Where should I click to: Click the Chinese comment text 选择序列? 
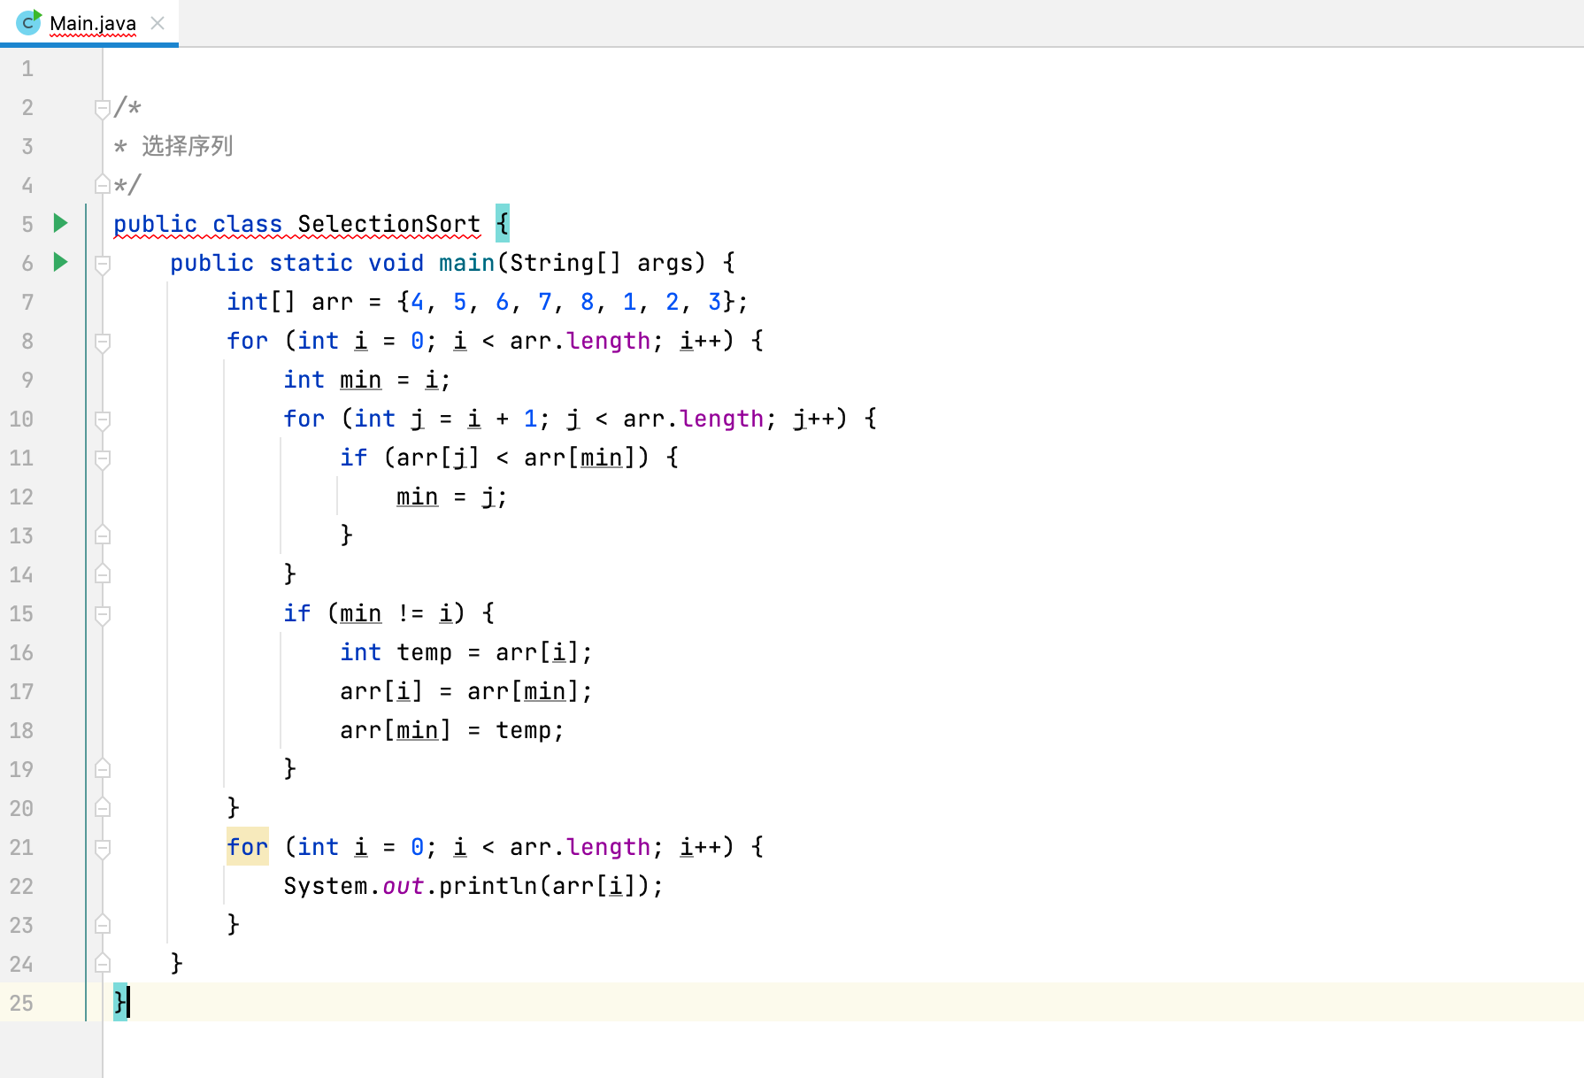click(x=188, y=146)
